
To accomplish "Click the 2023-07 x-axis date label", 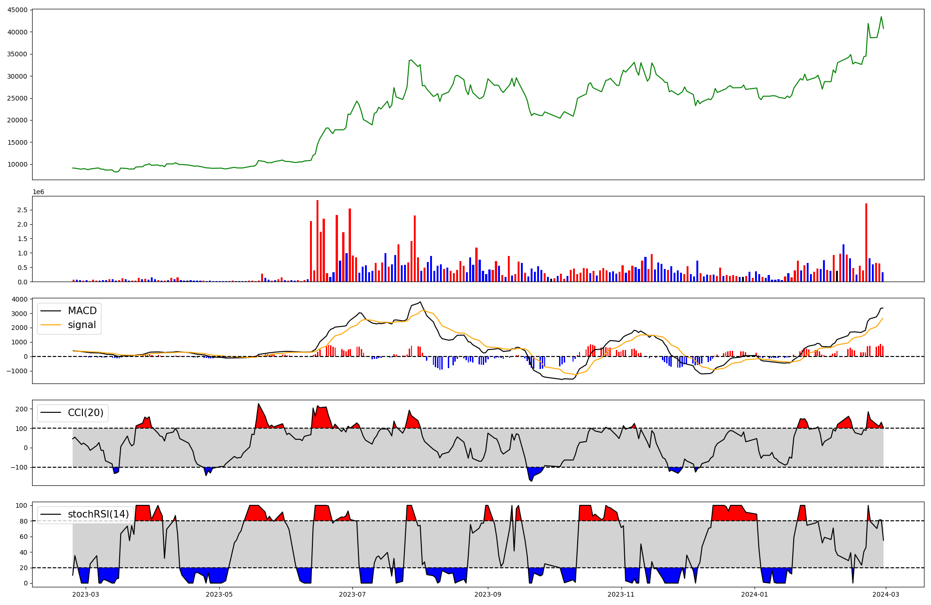I will coord(352,594).
